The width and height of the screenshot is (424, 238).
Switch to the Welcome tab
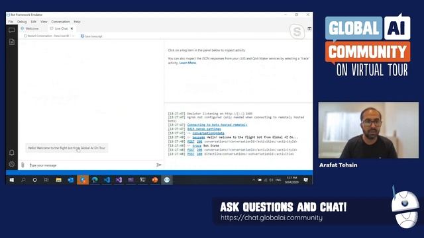click(30, 28)
